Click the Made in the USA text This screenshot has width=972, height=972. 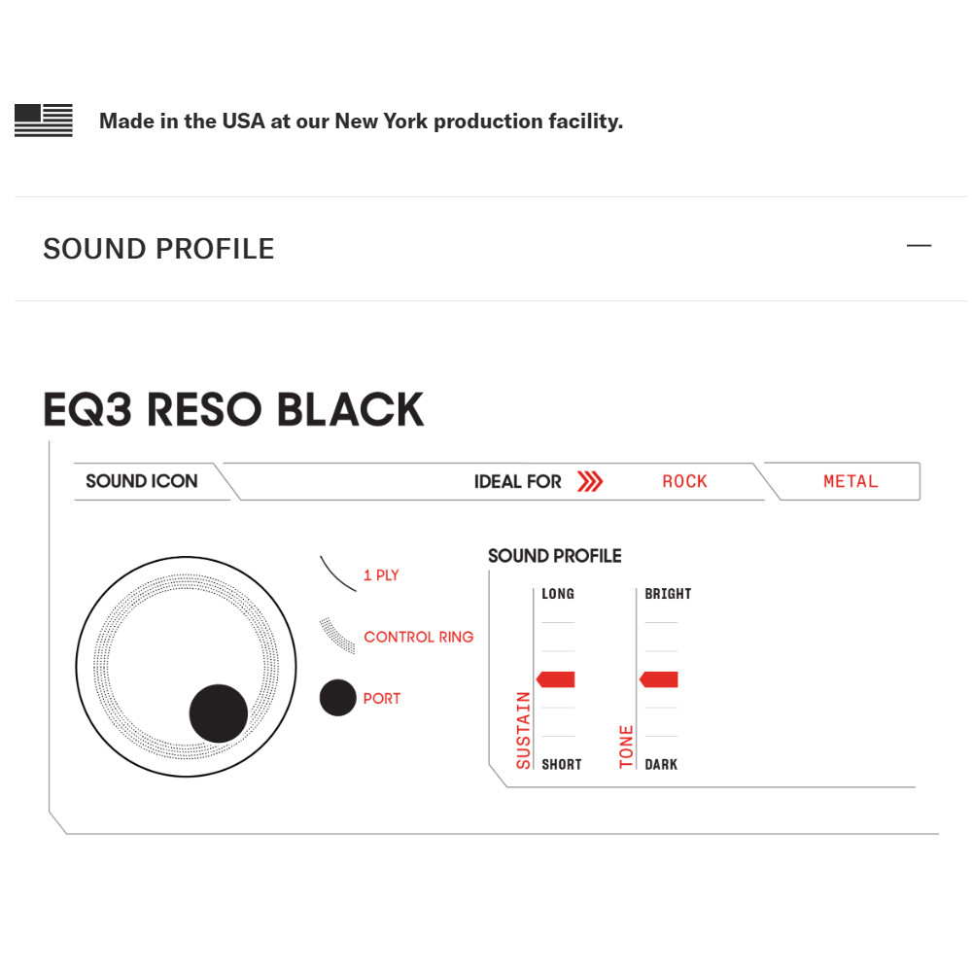pyautogui.click(x=361, y=121)
